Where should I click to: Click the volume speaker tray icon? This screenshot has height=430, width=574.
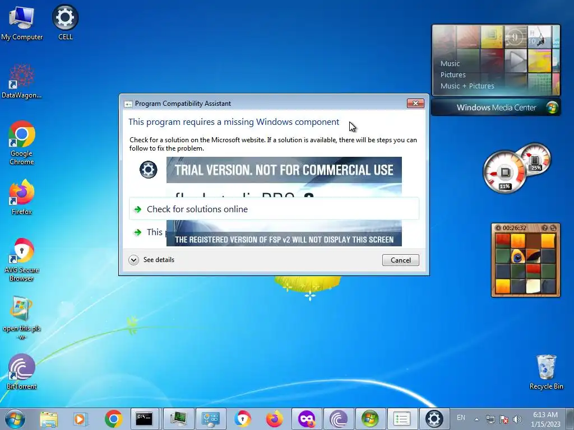[x=517, y=419]
